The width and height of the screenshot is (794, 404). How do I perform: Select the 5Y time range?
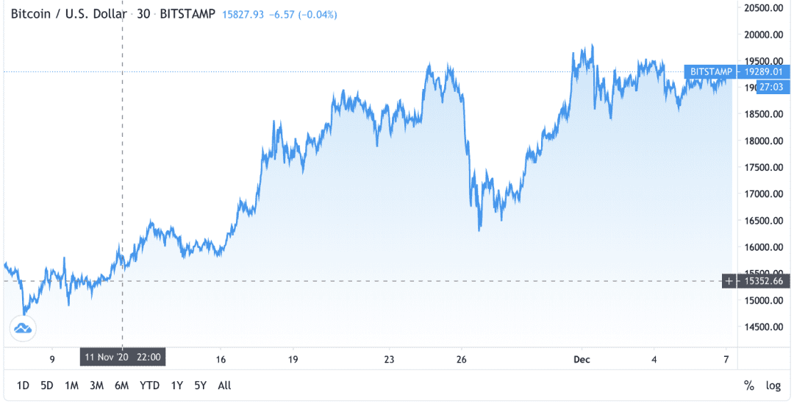[201, 386]
